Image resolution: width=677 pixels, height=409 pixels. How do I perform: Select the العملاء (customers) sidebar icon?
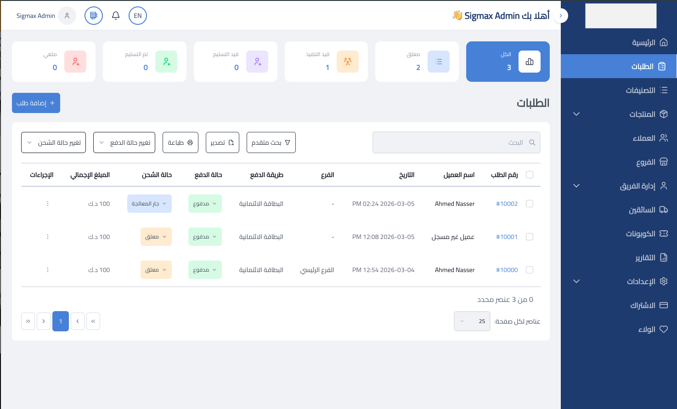[663, 138]
